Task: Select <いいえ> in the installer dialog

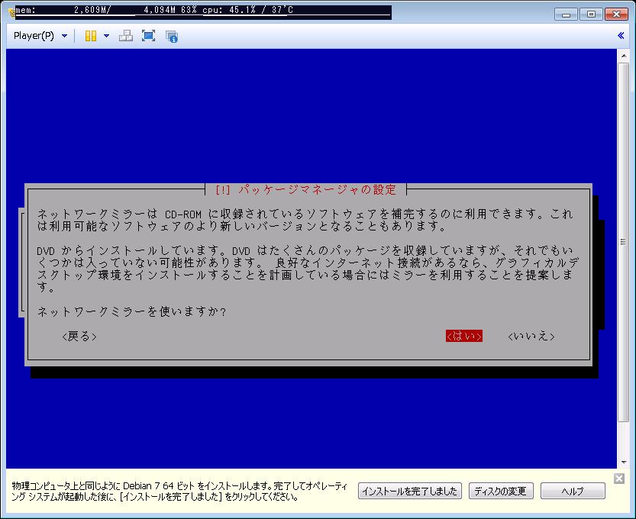Action: 531,336
